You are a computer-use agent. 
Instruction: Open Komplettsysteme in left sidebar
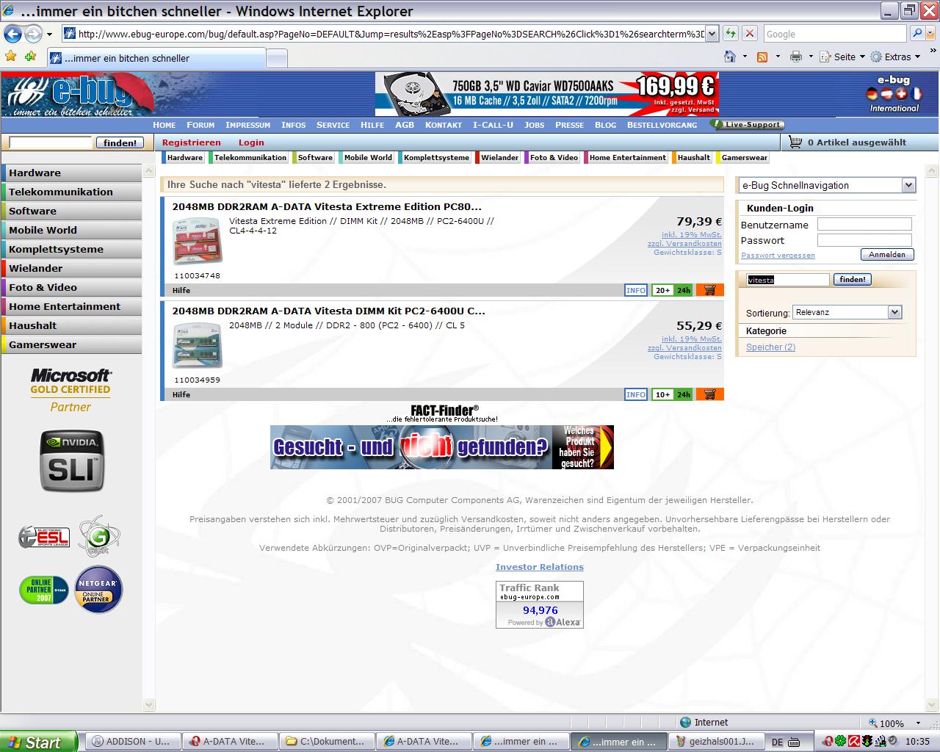[71, 249]
